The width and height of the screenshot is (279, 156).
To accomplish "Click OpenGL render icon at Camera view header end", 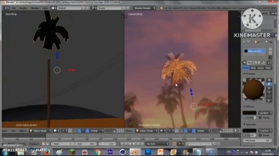I will click(236, 131).
